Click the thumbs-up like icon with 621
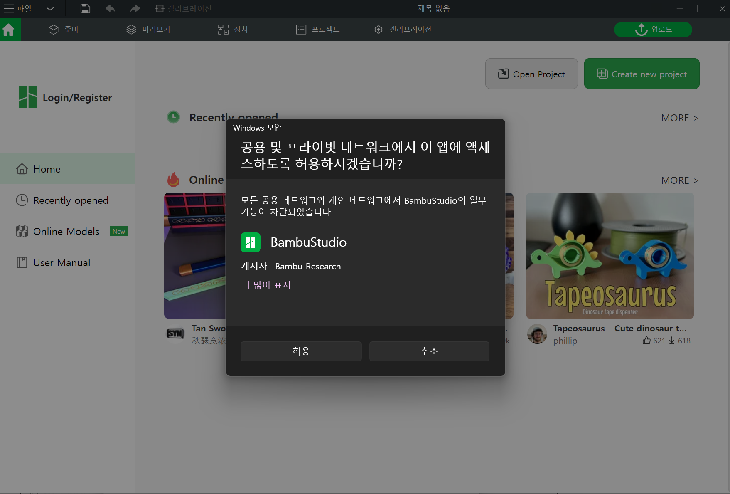730x494 pixels. [646, 341]
